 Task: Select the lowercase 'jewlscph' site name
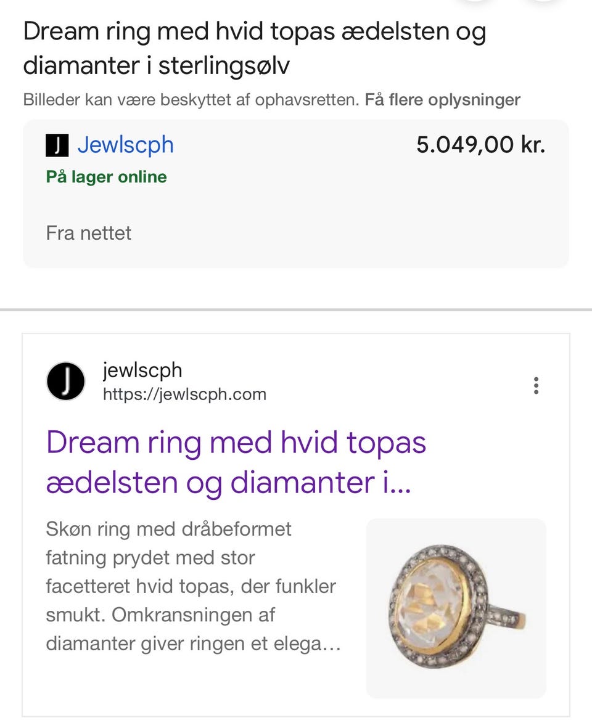pyautogui.click(x=142, y=370)
